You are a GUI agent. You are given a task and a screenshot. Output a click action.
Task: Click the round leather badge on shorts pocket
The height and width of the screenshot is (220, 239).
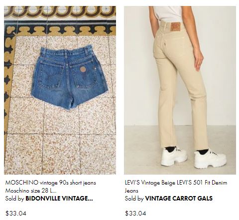coord(83,69)
